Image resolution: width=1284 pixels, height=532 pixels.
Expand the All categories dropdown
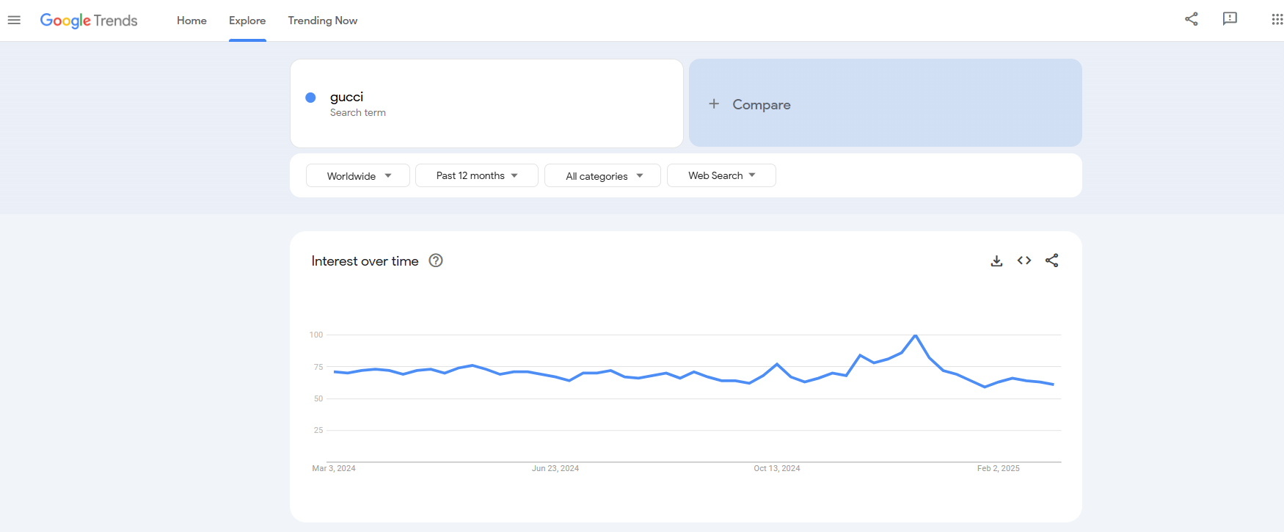(602, 175)
